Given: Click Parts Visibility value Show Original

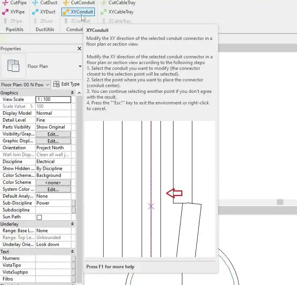Looking at the screenshot, I should point(53,127).
